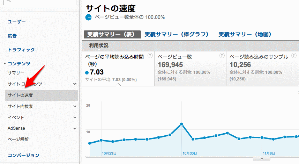Open help for ページの平均読み込み時間 metric
The height and width of the screenshot is (164, 299).
tap(150, 56)
